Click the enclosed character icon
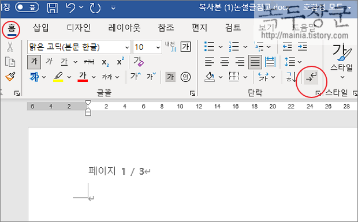 (x=185, y=77)
